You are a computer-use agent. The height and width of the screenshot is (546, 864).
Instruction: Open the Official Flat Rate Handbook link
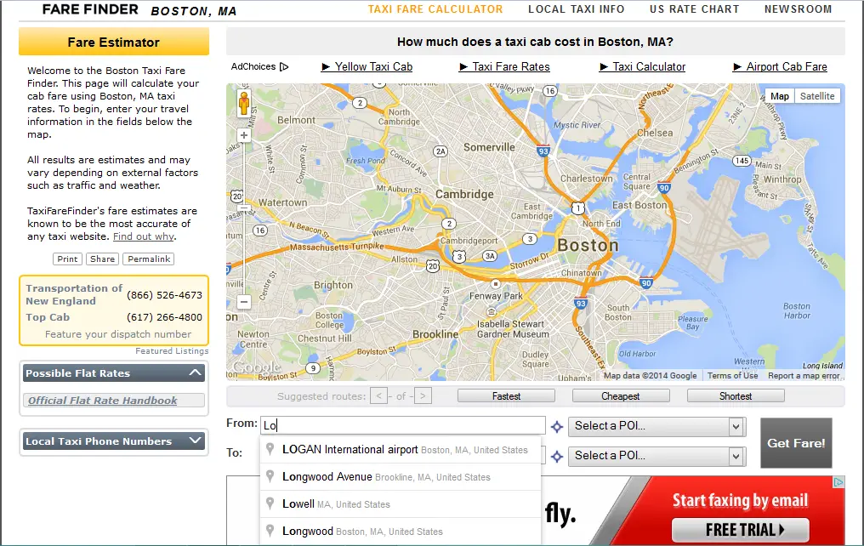coord(103,401)
